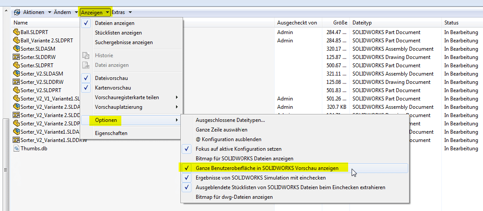Viewport: 483px width, 211px height.
Task: Click the Status column header
Action: [451, 23]
